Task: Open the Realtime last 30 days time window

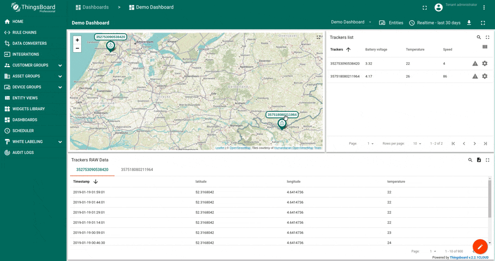Action: coord(435,23)
